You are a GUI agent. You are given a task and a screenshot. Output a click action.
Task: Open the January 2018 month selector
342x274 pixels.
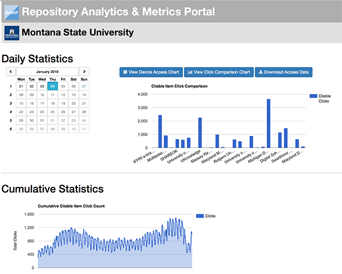[x=47, y=71]
